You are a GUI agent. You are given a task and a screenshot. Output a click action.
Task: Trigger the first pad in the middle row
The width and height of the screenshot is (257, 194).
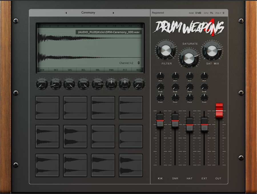click(x=47, y=136)
